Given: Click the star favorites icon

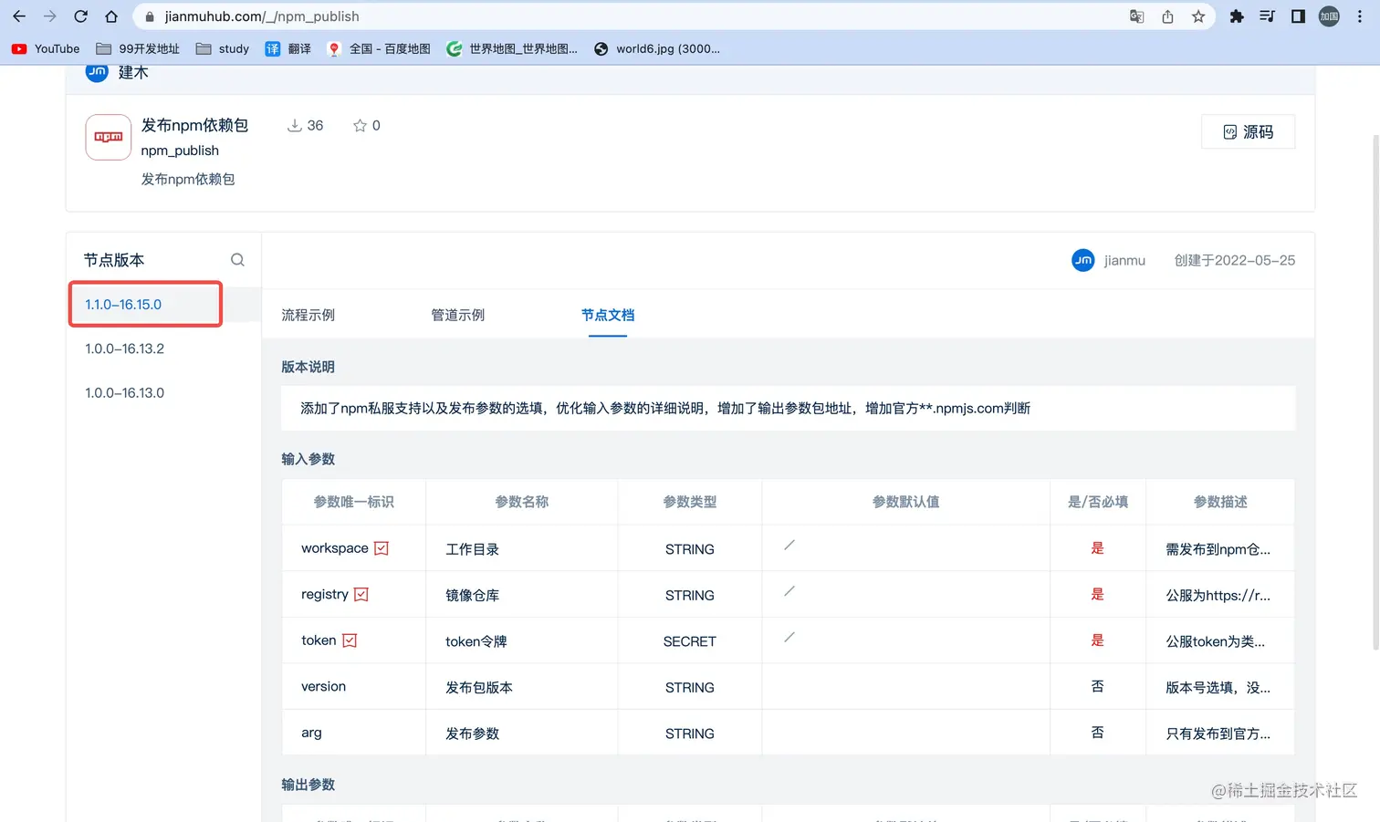Looking at the screenshot, I should point(360,125).
